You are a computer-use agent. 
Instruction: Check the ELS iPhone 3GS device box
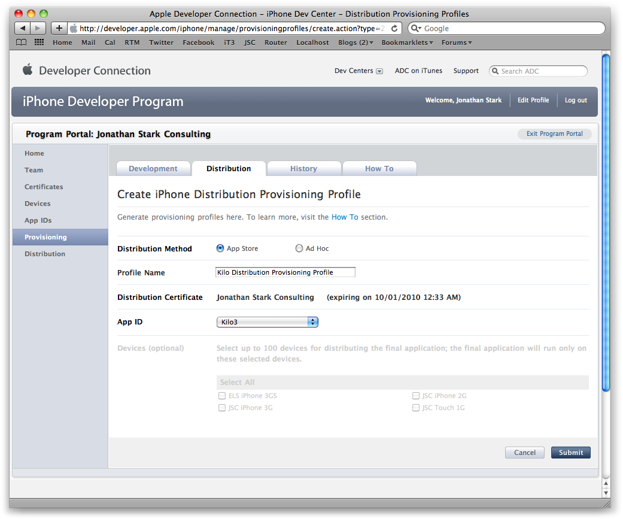[x=222, y=396]
